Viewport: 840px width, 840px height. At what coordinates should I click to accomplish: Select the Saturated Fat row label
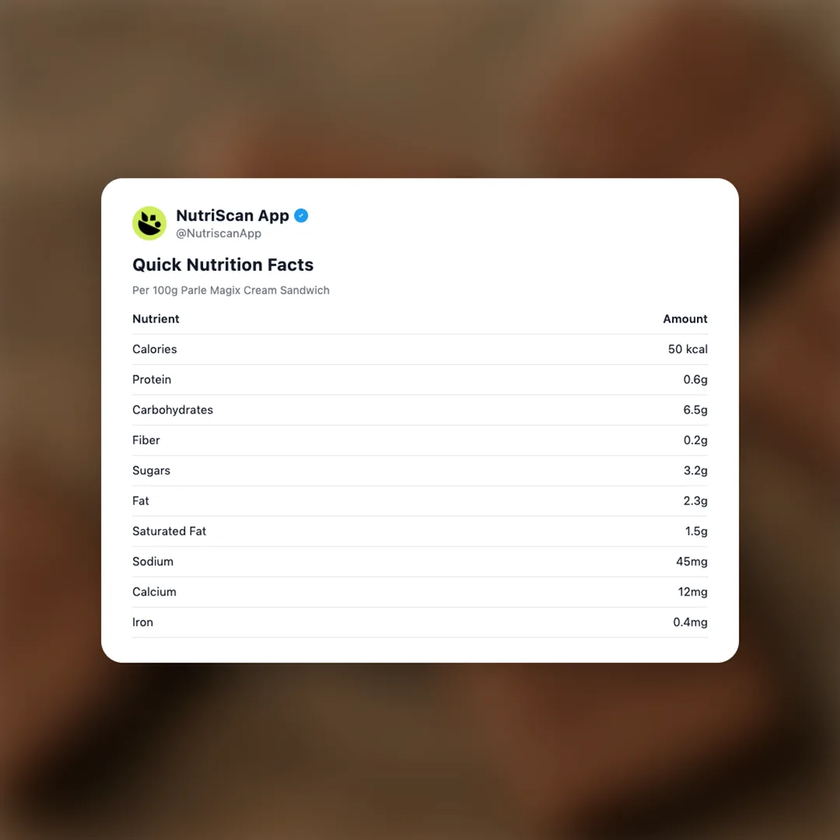[x=169, y=531]
